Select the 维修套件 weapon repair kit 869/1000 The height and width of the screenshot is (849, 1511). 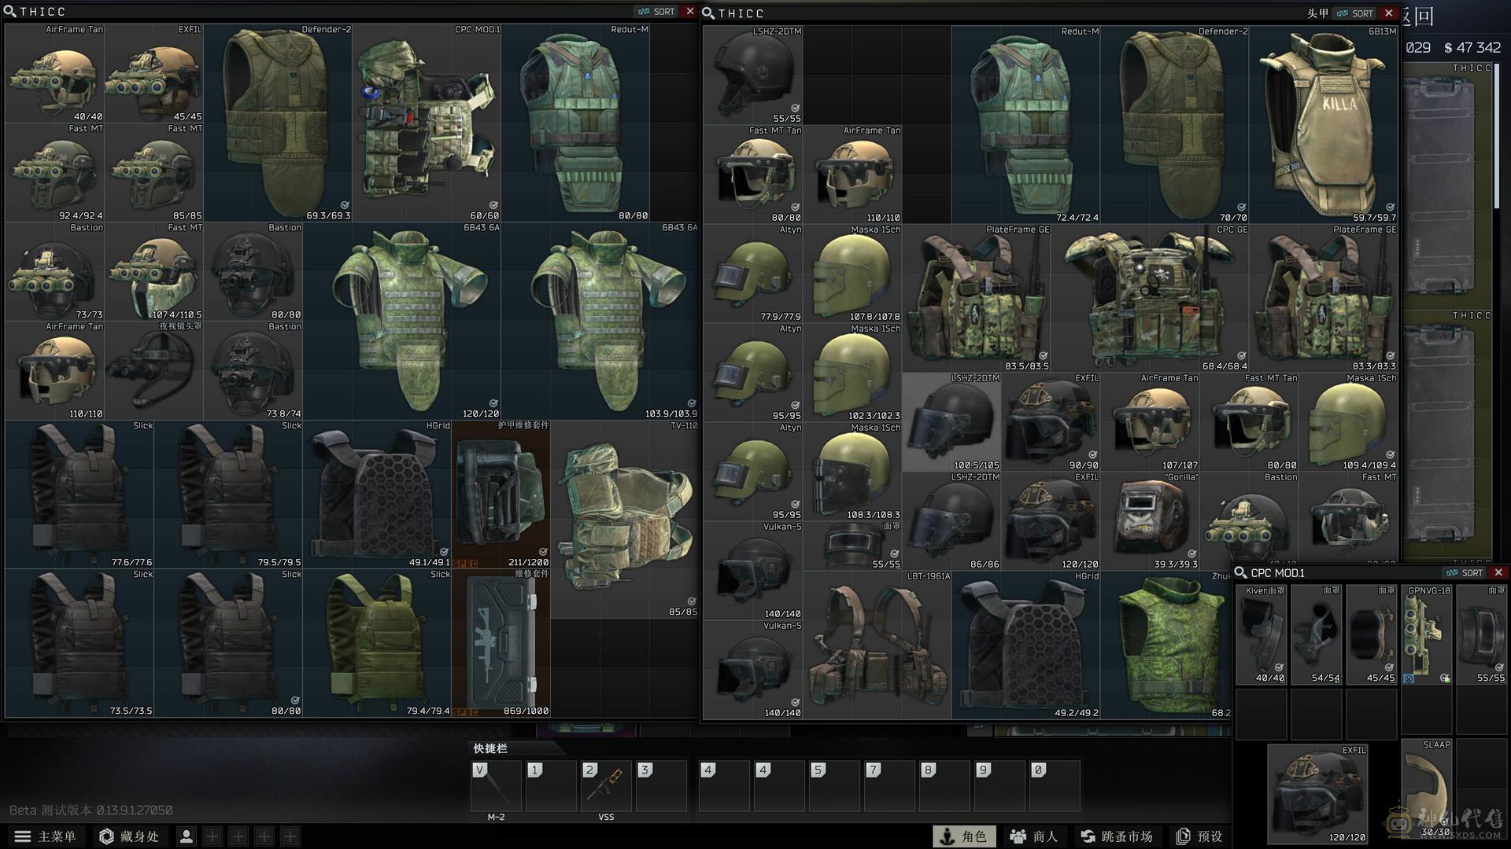click(x=501, y=643)
